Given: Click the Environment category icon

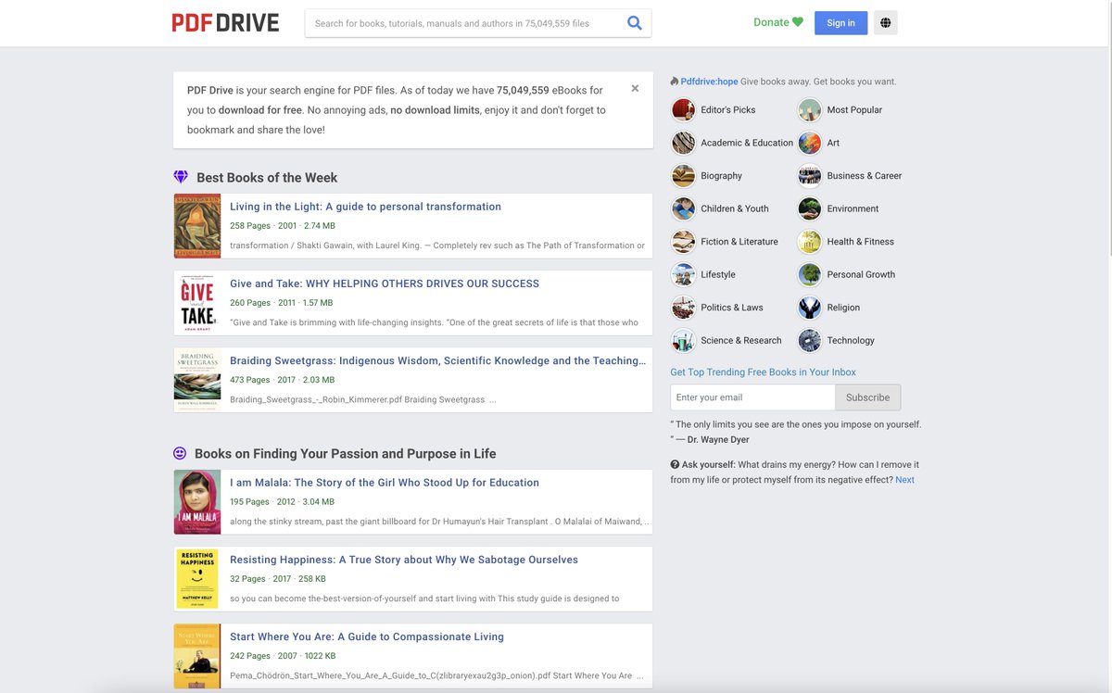Looking at the screenshot, I should pyautogui.click(x=810, y=208).
